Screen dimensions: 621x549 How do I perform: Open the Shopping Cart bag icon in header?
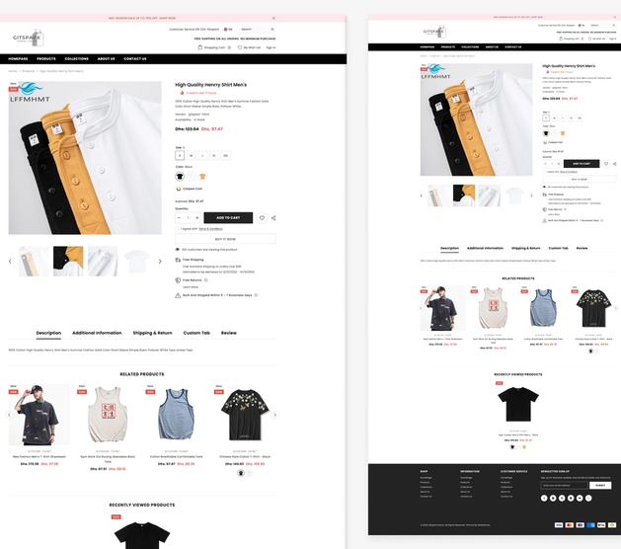(200, 47)
